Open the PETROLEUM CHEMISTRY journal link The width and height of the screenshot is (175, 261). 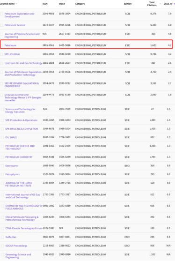pyautogui.click(x=19, y=157)
